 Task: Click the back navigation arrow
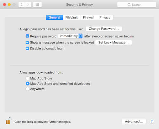pos(22,4)
